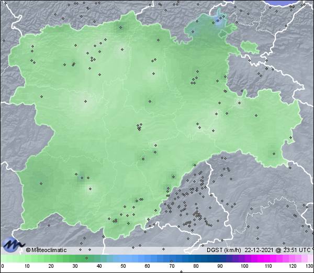The width and height of the screenshot is (314, 273).
Task: Click the scale label 100
Action: [x=244, y=266]
